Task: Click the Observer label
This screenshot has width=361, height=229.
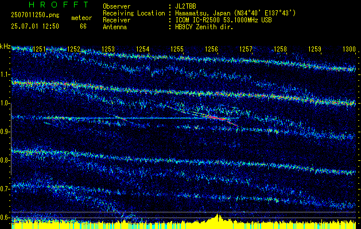Action: tap(117, 6)
